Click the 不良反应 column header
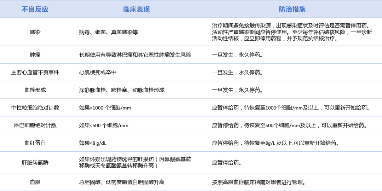 click(x=35, y=9)
